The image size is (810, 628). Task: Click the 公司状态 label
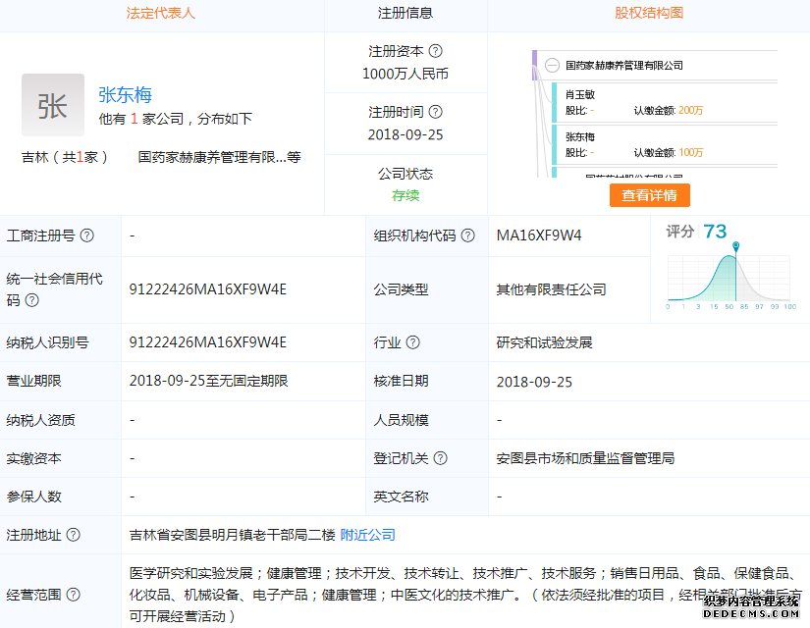tap(405, 174)
